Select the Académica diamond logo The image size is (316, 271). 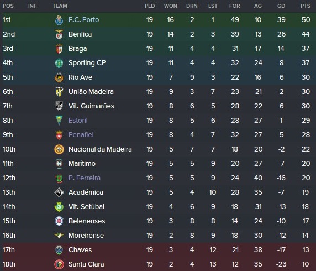[59, 192]
